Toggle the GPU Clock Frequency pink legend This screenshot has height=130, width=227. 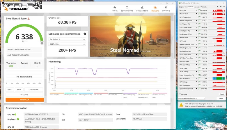159,96
